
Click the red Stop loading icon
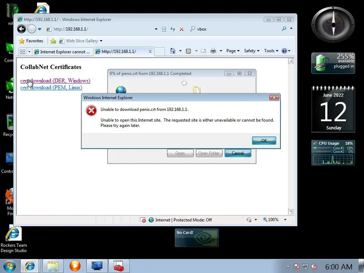click(182, 29)
